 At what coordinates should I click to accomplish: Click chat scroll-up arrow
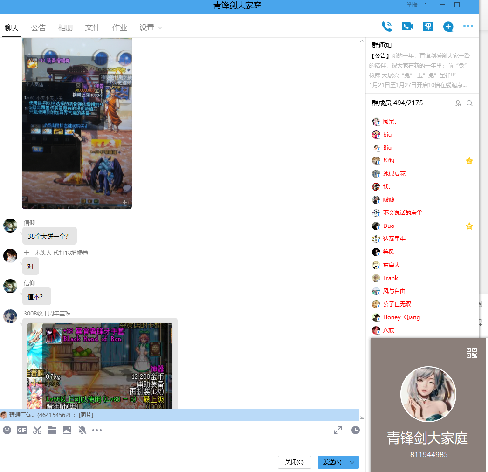362,41
